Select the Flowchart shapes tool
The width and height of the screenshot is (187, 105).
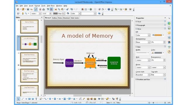click(65, 99)
